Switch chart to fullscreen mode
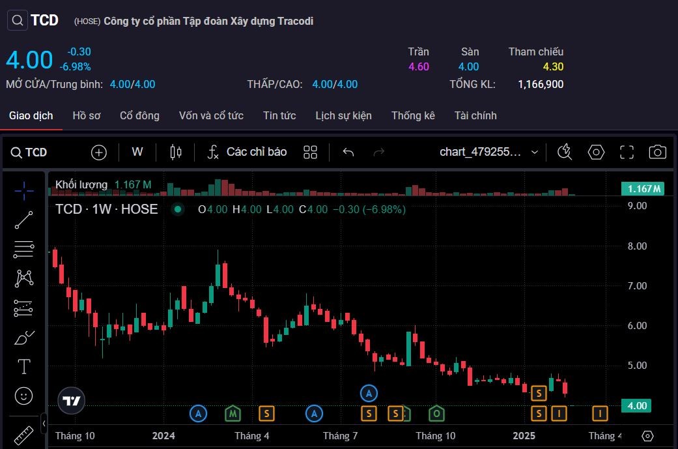This screenshot has width=678, height=449. point(627,152)
